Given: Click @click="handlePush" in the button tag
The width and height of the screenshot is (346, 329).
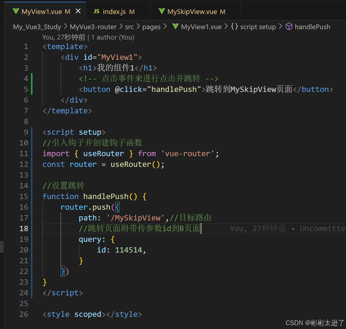Looking at the screenshot, I should (x=158, y=90).
